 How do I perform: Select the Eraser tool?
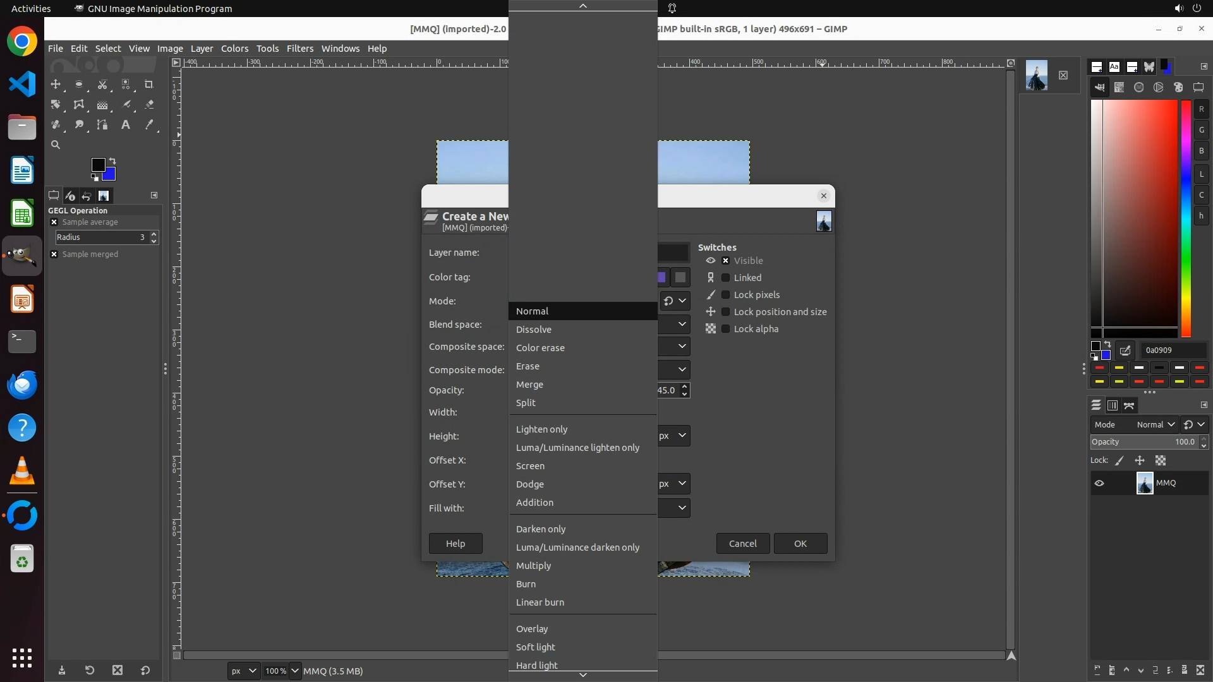pyautogui.click(x=149, y=105)
